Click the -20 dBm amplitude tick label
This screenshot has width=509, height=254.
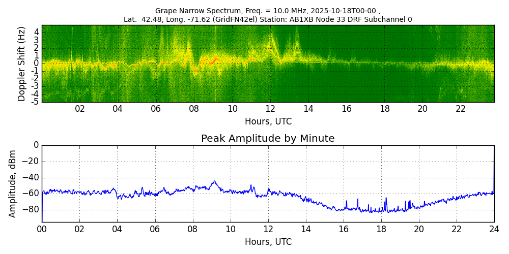pyautogui.click(x=32, y=162)
